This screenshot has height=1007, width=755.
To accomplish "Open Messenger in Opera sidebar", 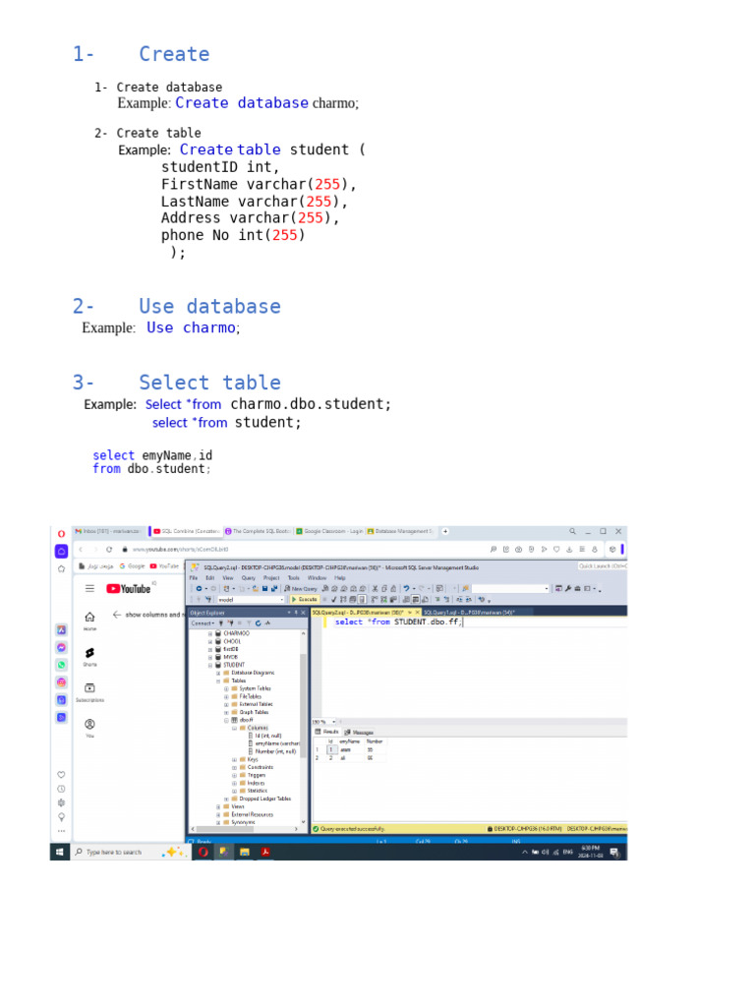I will click(62, 647).
